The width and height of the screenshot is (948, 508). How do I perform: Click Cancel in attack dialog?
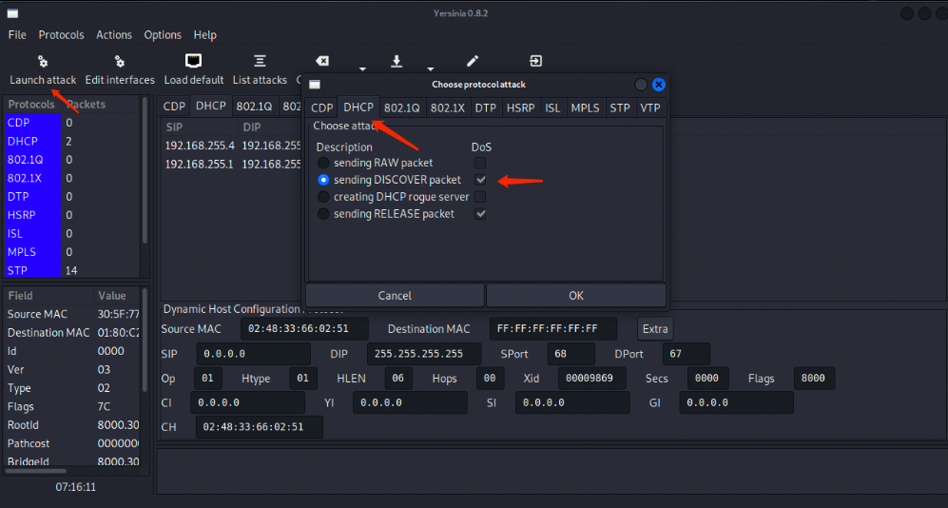pos(395,295)
